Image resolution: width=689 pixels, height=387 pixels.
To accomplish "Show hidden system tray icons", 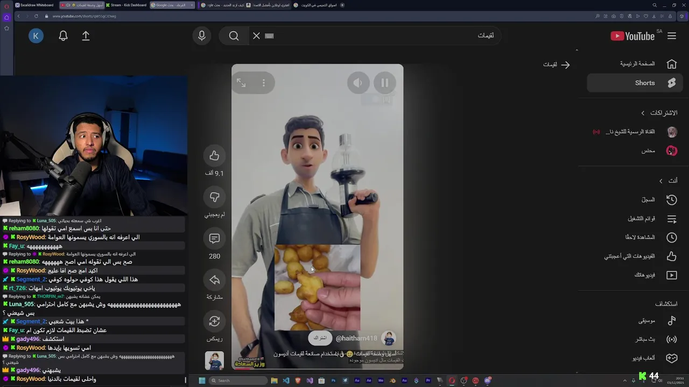I will [625, 381].
